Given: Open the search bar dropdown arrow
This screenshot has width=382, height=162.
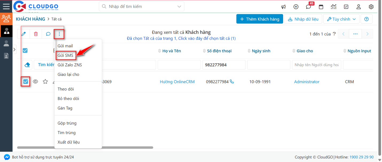Looking at the screenshot, I should [179, 6].
